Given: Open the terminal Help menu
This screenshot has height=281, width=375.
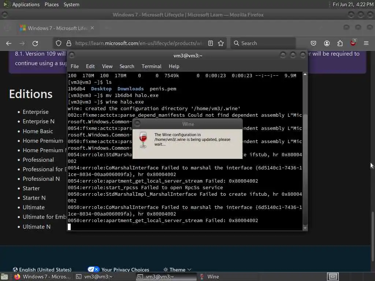Looking at the screenshot, I should pos(174,67).
